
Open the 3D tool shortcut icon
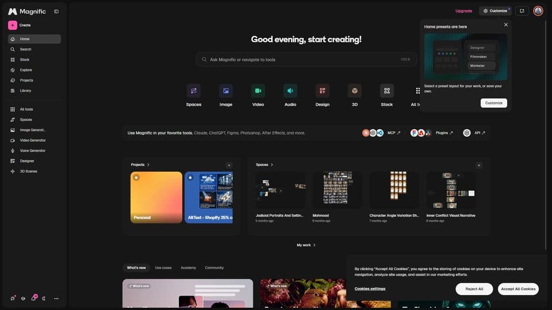(x=355, y=91)
